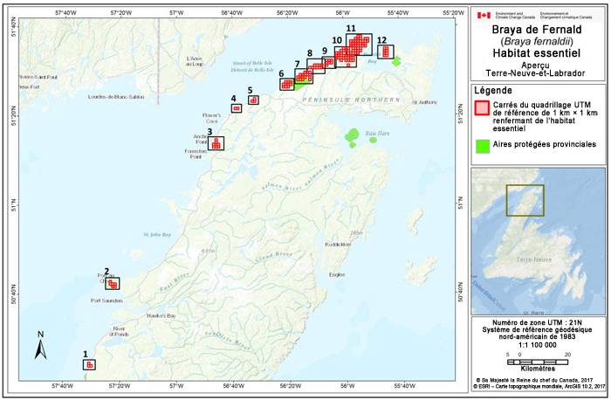Click the green protected area near Hare Bay
Screen dimensions: 611x400
352,135
